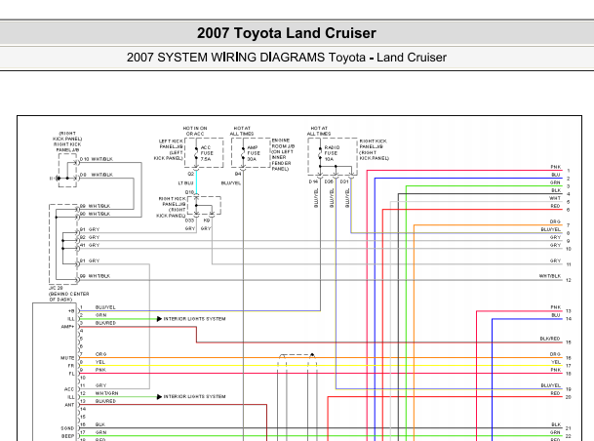Screen dimensions: 594x441
Task: Click the "HOT IN ON OR ACC" label
Action: point(195,131)
